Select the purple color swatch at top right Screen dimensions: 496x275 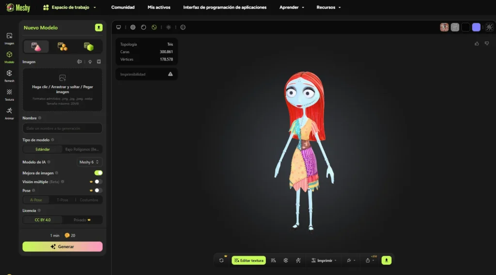click(476, 27)
